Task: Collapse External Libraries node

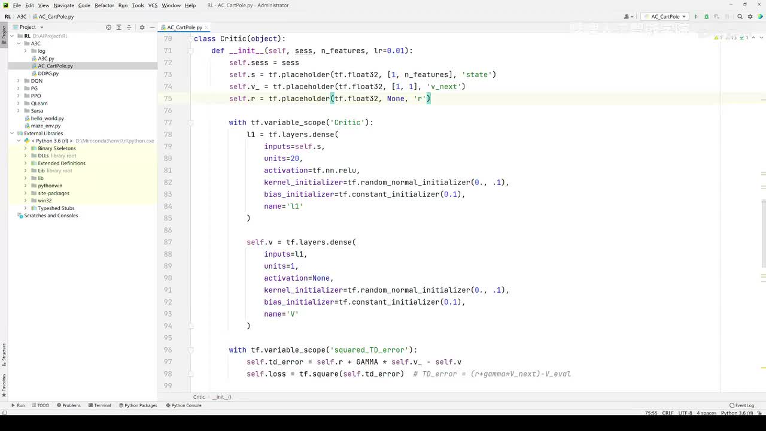Action: click(x=12, y=133)
